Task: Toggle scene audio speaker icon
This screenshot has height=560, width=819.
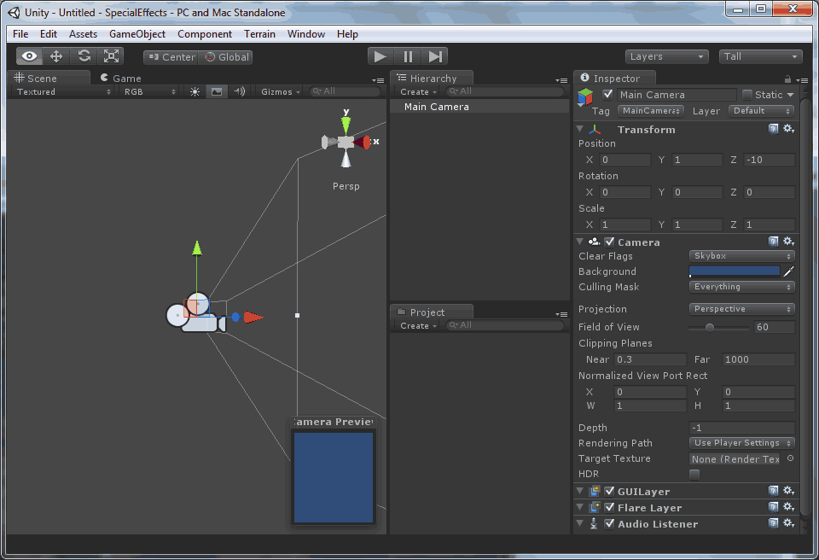Action: click(x=239, y=91)
